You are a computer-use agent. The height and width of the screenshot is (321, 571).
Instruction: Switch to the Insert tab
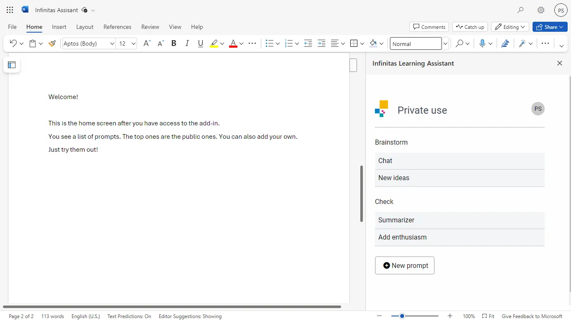click(x=59, y=27)
